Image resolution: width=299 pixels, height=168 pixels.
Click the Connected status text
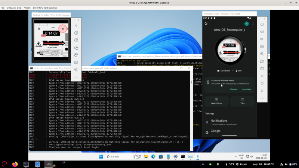pos(225,71)
